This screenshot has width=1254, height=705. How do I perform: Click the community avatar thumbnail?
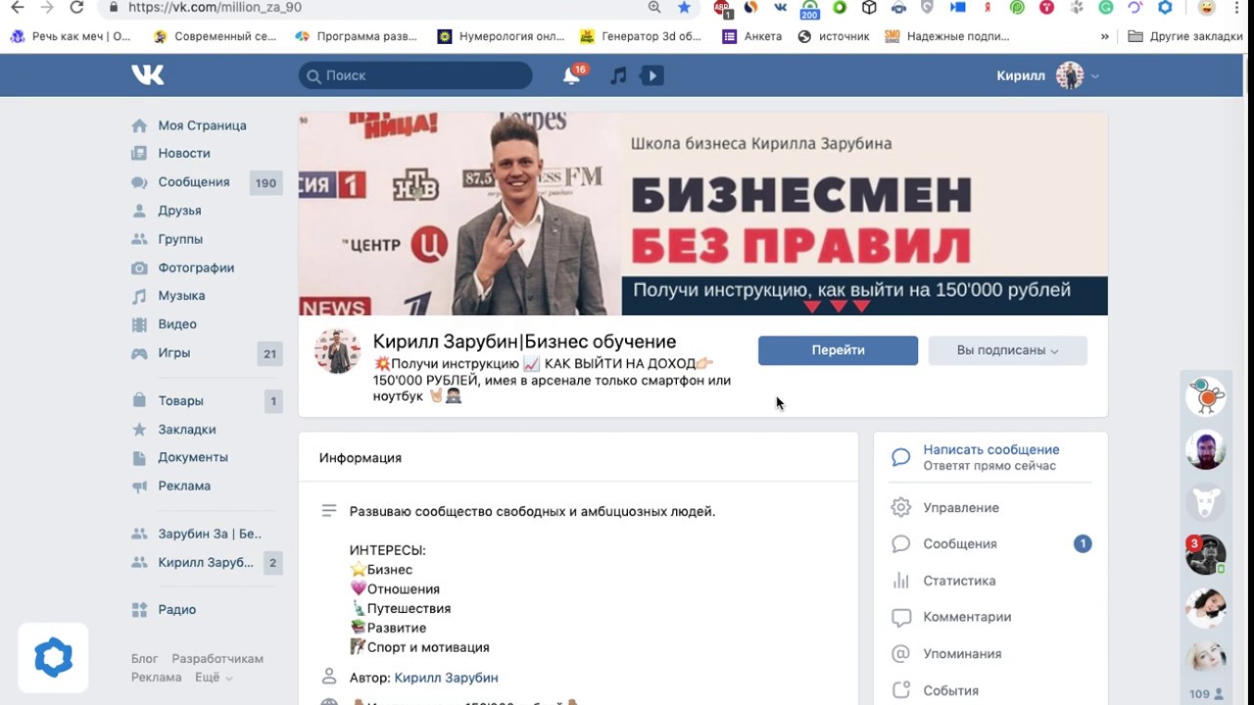(x=337, y=351)
